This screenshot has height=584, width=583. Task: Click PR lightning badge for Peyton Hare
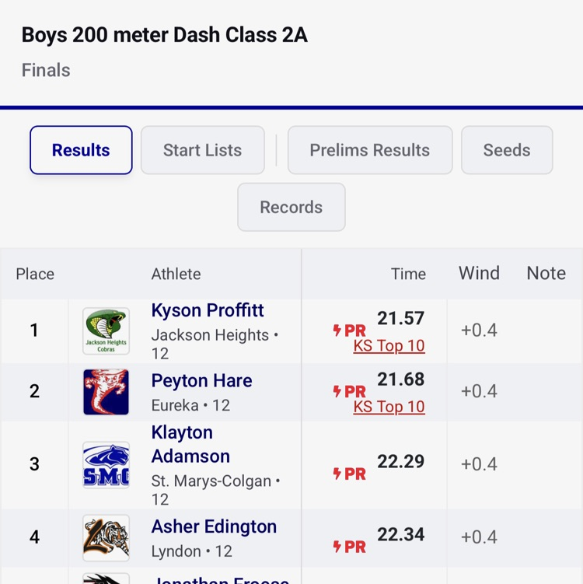(349, 391)
